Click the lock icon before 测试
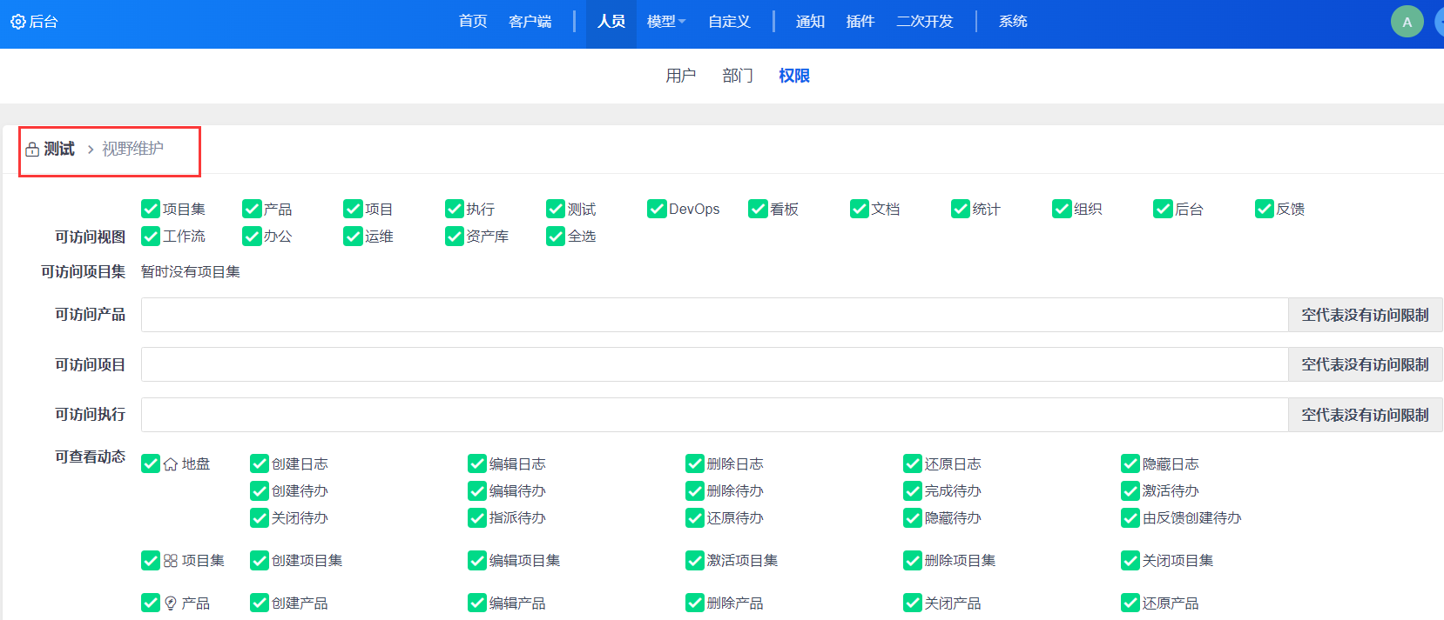This screenshot has width=1444, height=620. pyautogui.click(x=32, y=150)
